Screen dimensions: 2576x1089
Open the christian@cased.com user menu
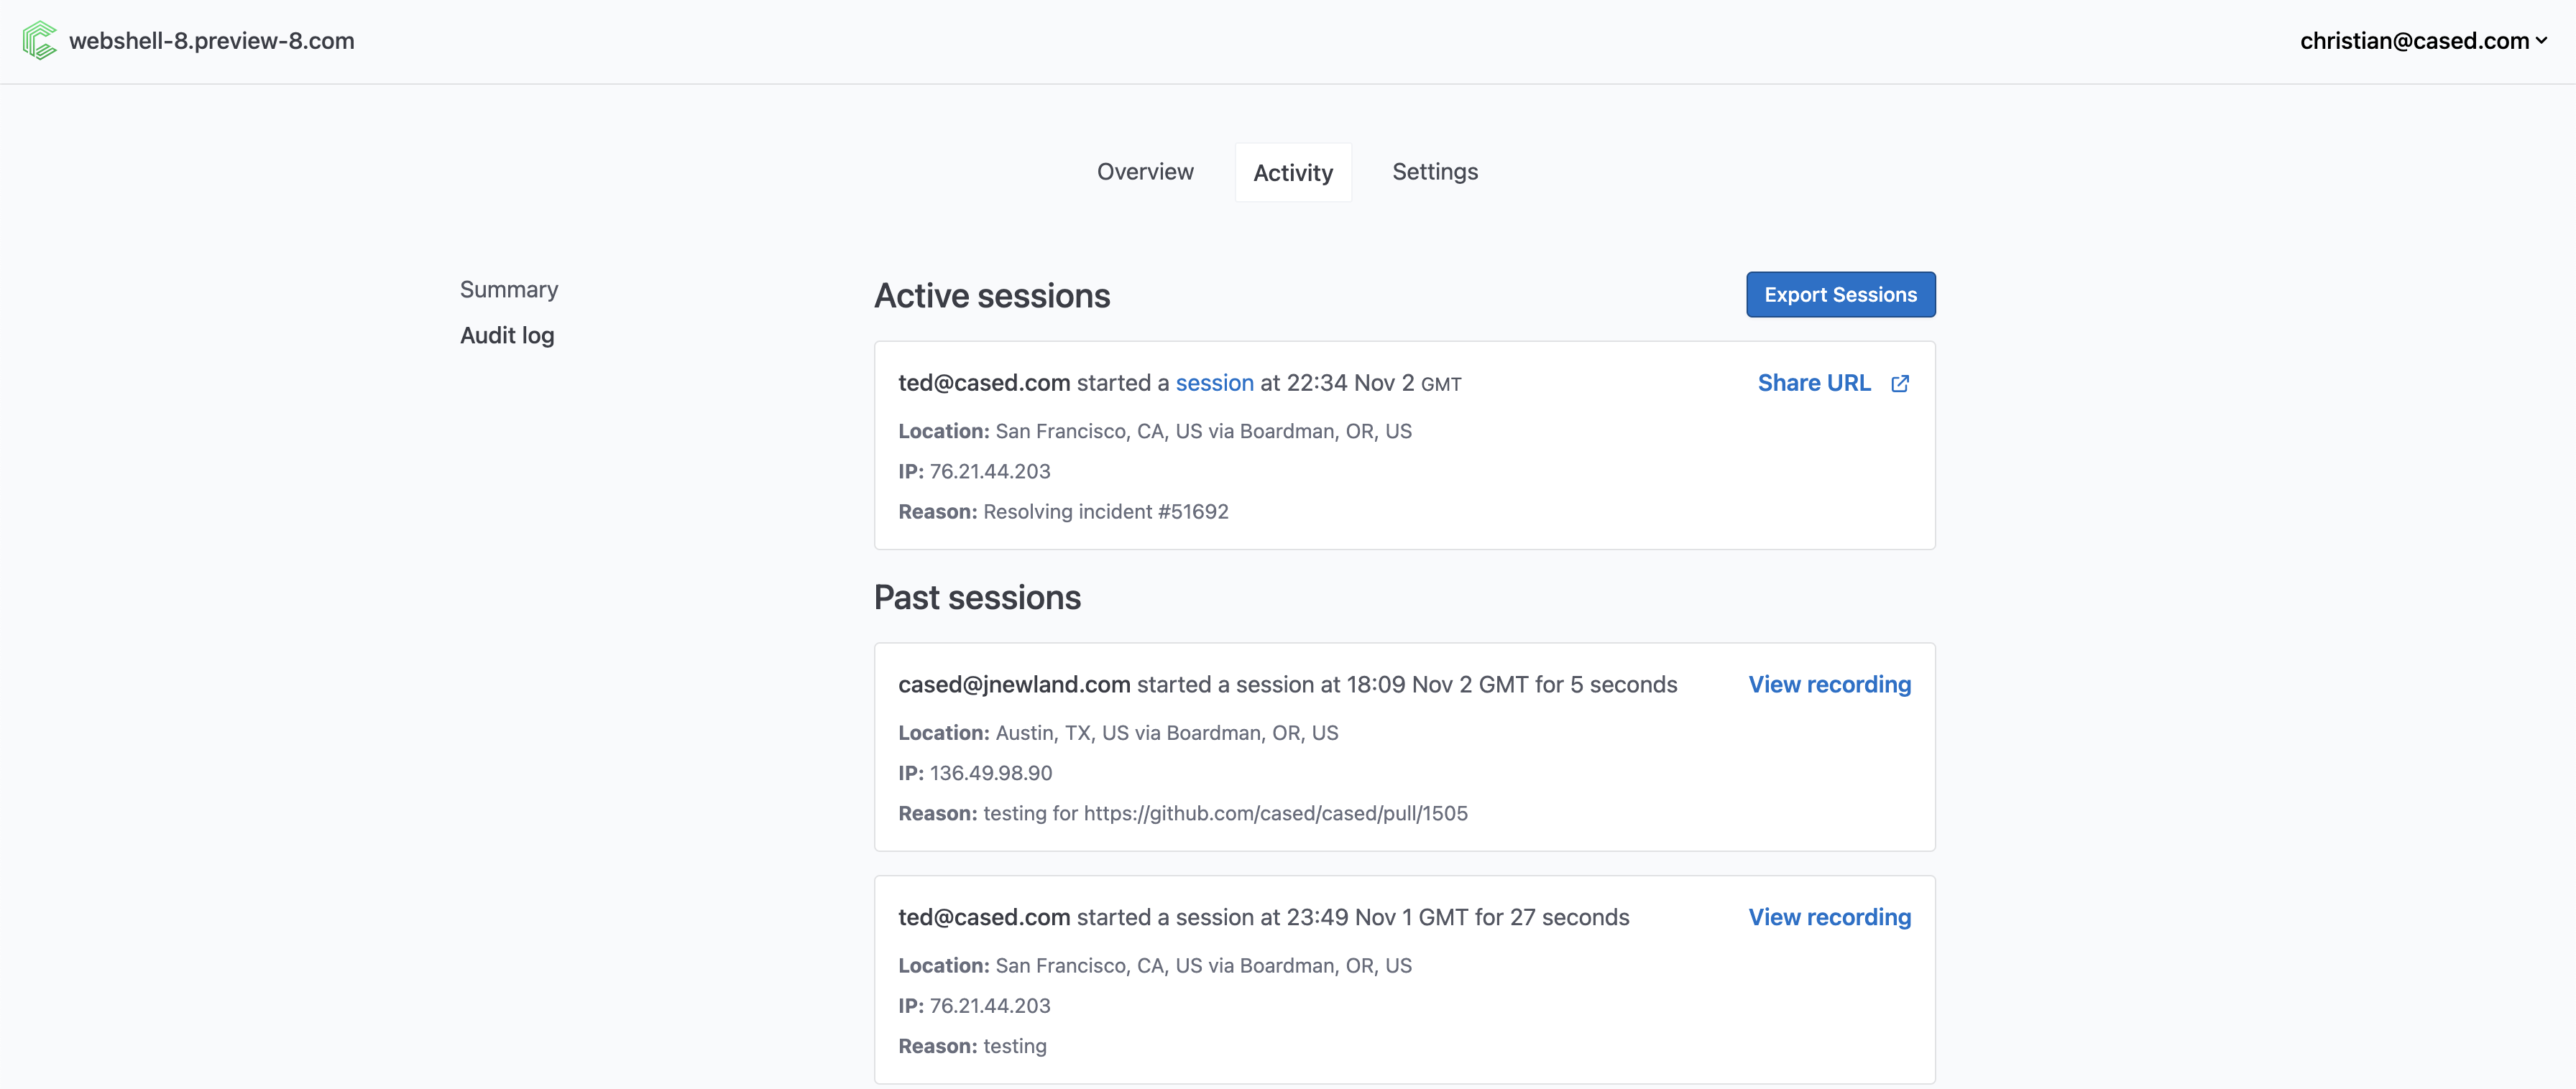pos(2413,41)
